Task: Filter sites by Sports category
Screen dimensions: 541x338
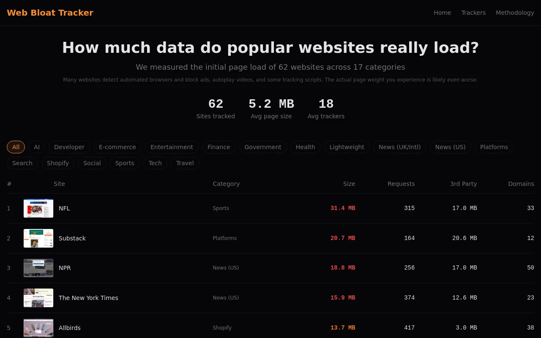Action: [x=125, y=163]
